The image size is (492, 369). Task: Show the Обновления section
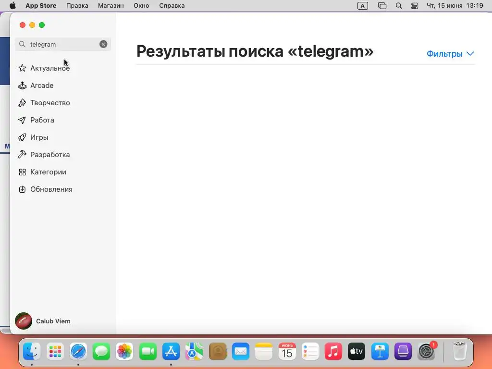(x=51, y=189)
